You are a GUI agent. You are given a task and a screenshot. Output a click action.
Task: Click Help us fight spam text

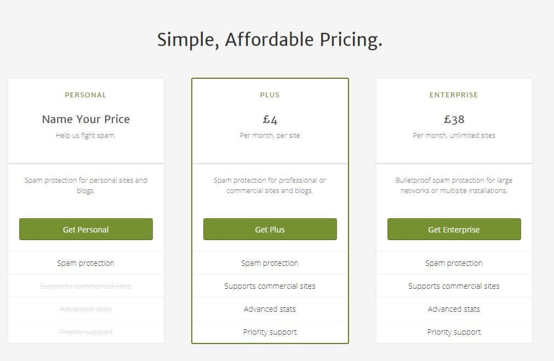[86, 136]
